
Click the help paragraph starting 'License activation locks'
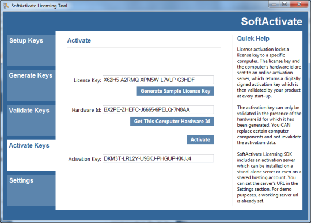(269, 73)
